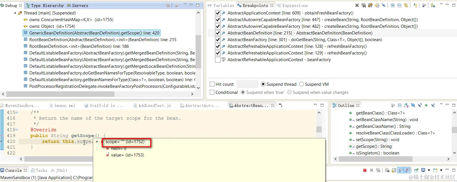Click Sort alphabetically icon in Outline
Image resolution: width=457 pixels, height=182 pixels.
click(406, 105)
